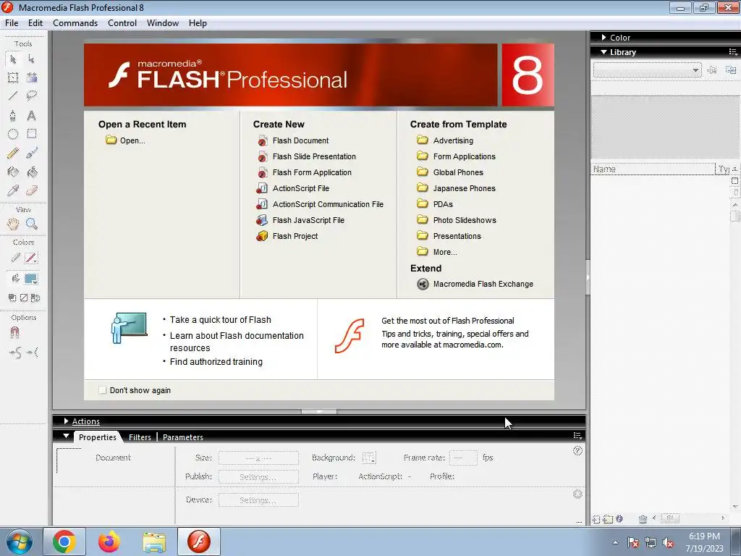
Task: Choose the Rectangle tool
Action: coord(31,134)
